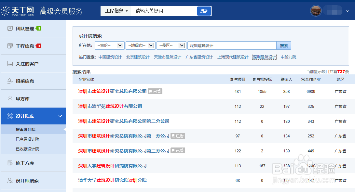Click hot search 天津市建筑设计

pyautogui.click(x=167, y=57)
